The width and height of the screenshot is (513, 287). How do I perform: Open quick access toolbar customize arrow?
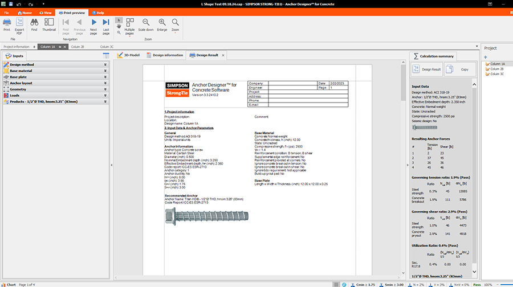click(43, 4)
